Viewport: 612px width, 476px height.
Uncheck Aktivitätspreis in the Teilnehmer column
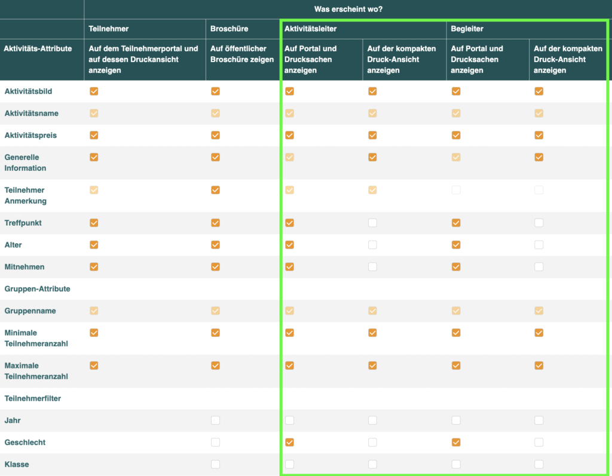tap(94, 136)
